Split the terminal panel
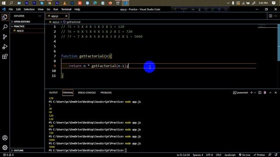This screenshot has width=280, height=157. tap(259, 92)
